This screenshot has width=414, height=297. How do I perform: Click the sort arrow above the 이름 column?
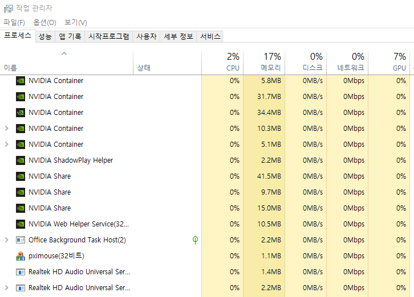[64, 53]
